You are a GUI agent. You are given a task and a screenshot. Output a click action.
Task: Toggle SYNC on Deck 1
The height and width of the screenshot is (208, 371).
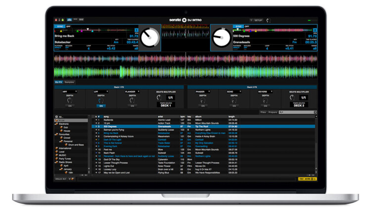(x=60, y=27)
